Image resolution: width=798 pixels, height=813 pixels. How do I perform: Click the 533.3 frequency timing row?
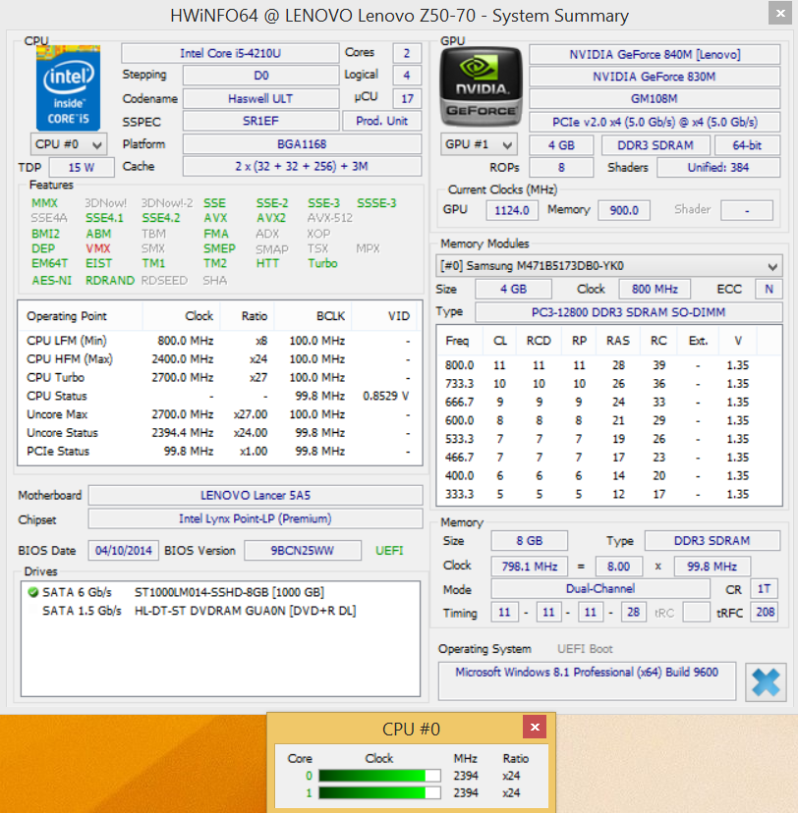[x=609, y=439]
